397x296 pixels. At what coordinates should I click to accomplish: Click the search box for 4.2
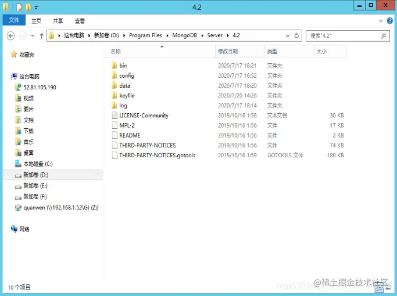(348, 35)
